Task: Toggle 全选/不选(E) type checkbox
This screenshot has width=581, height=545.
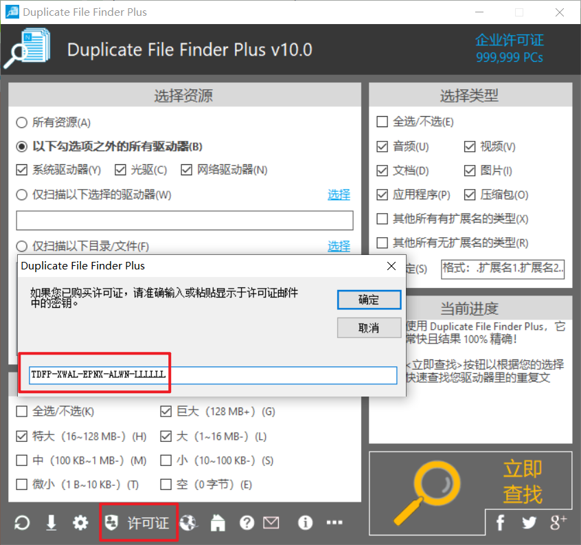Action: [382, 122]
